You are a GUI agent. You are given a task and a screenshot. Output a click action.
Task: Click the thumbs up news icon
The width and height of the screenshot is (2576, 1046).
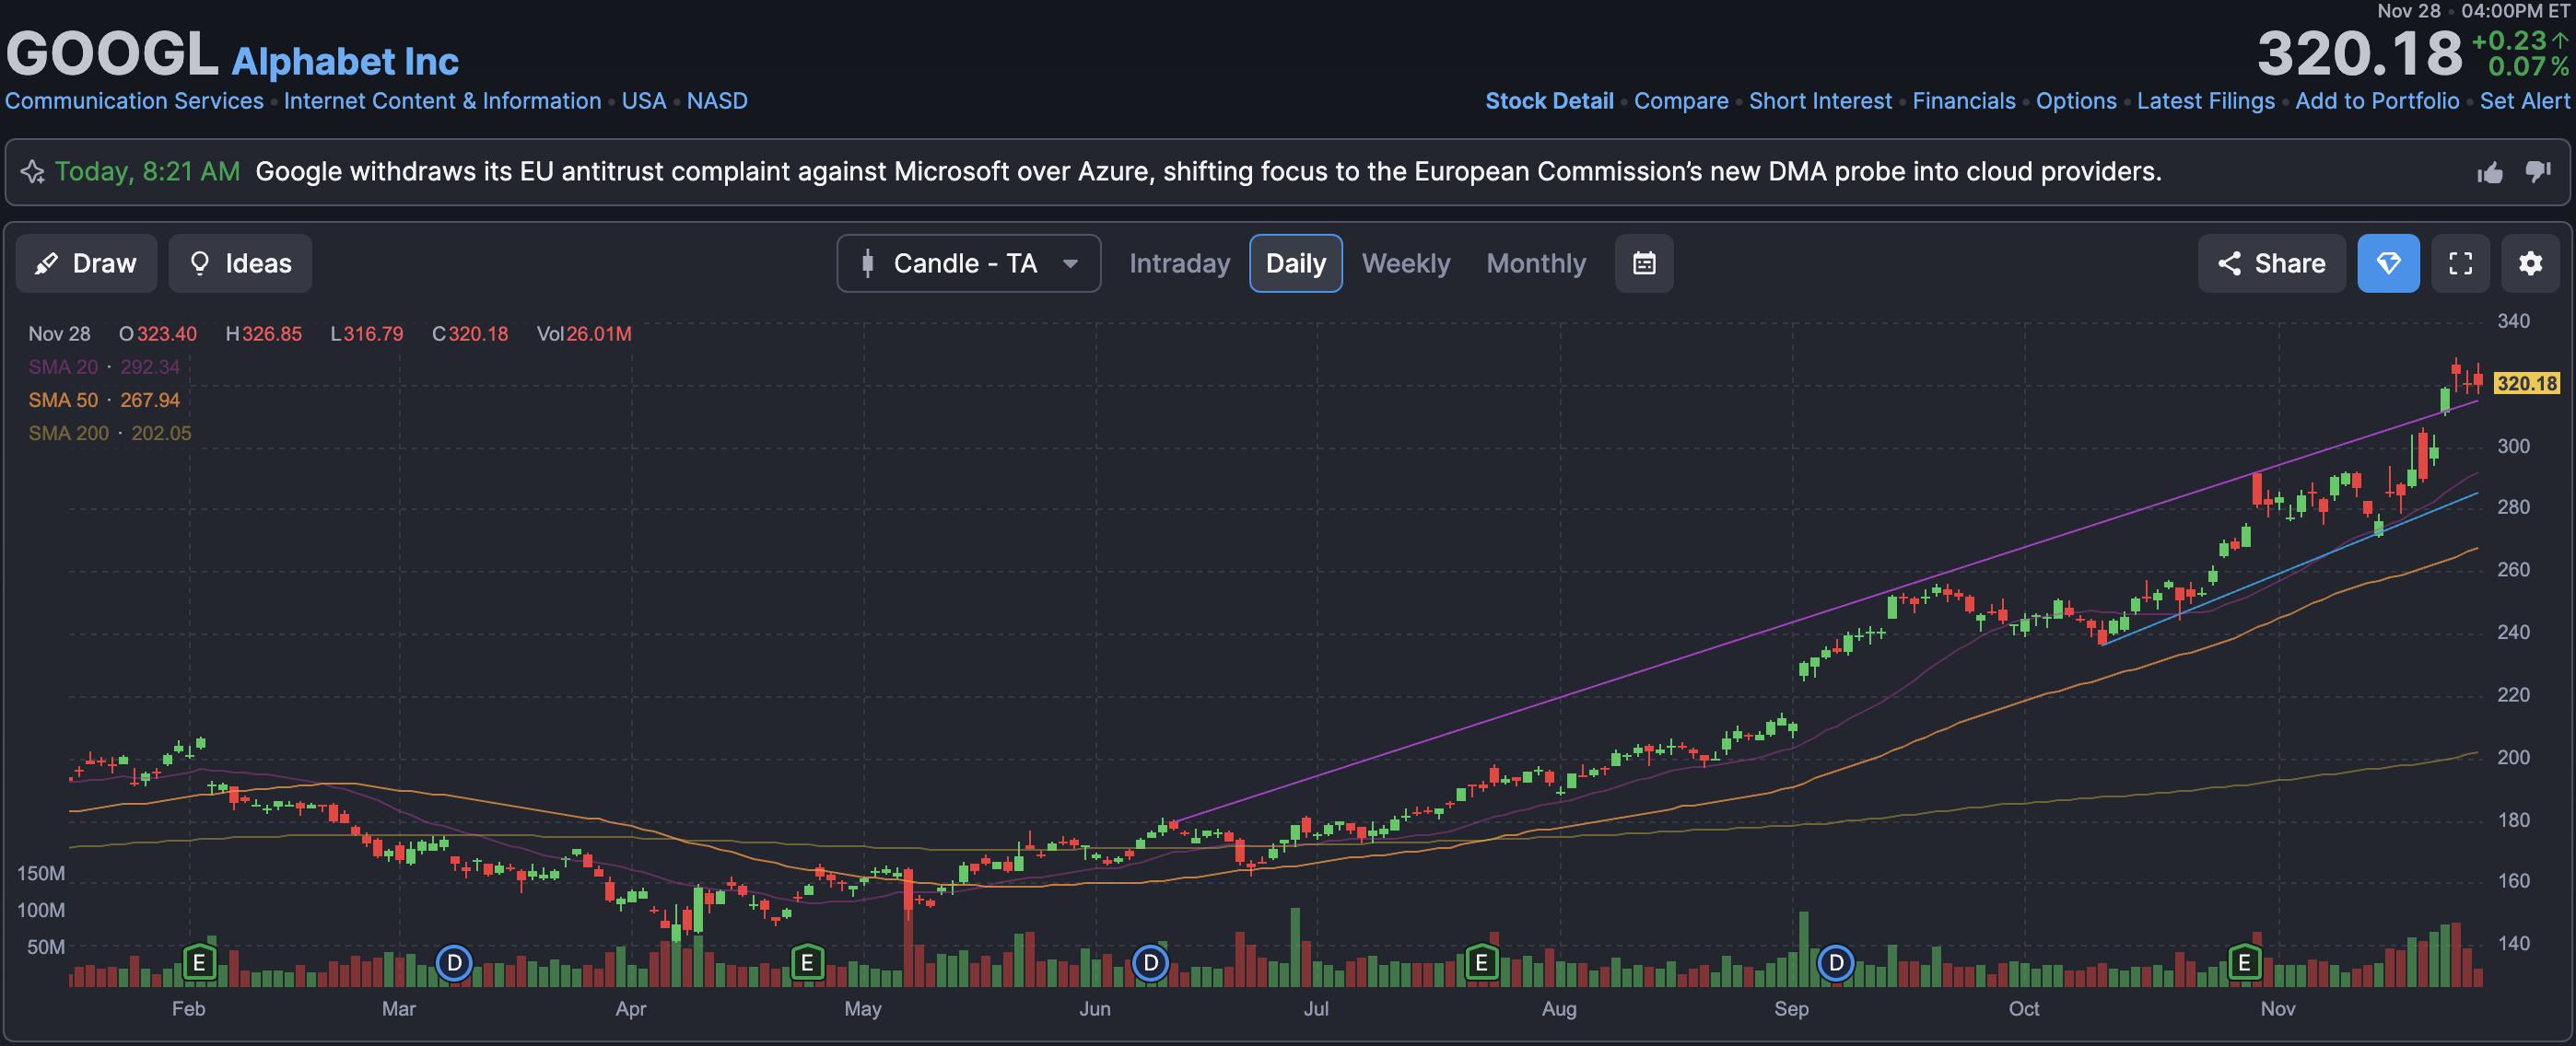2489,173
